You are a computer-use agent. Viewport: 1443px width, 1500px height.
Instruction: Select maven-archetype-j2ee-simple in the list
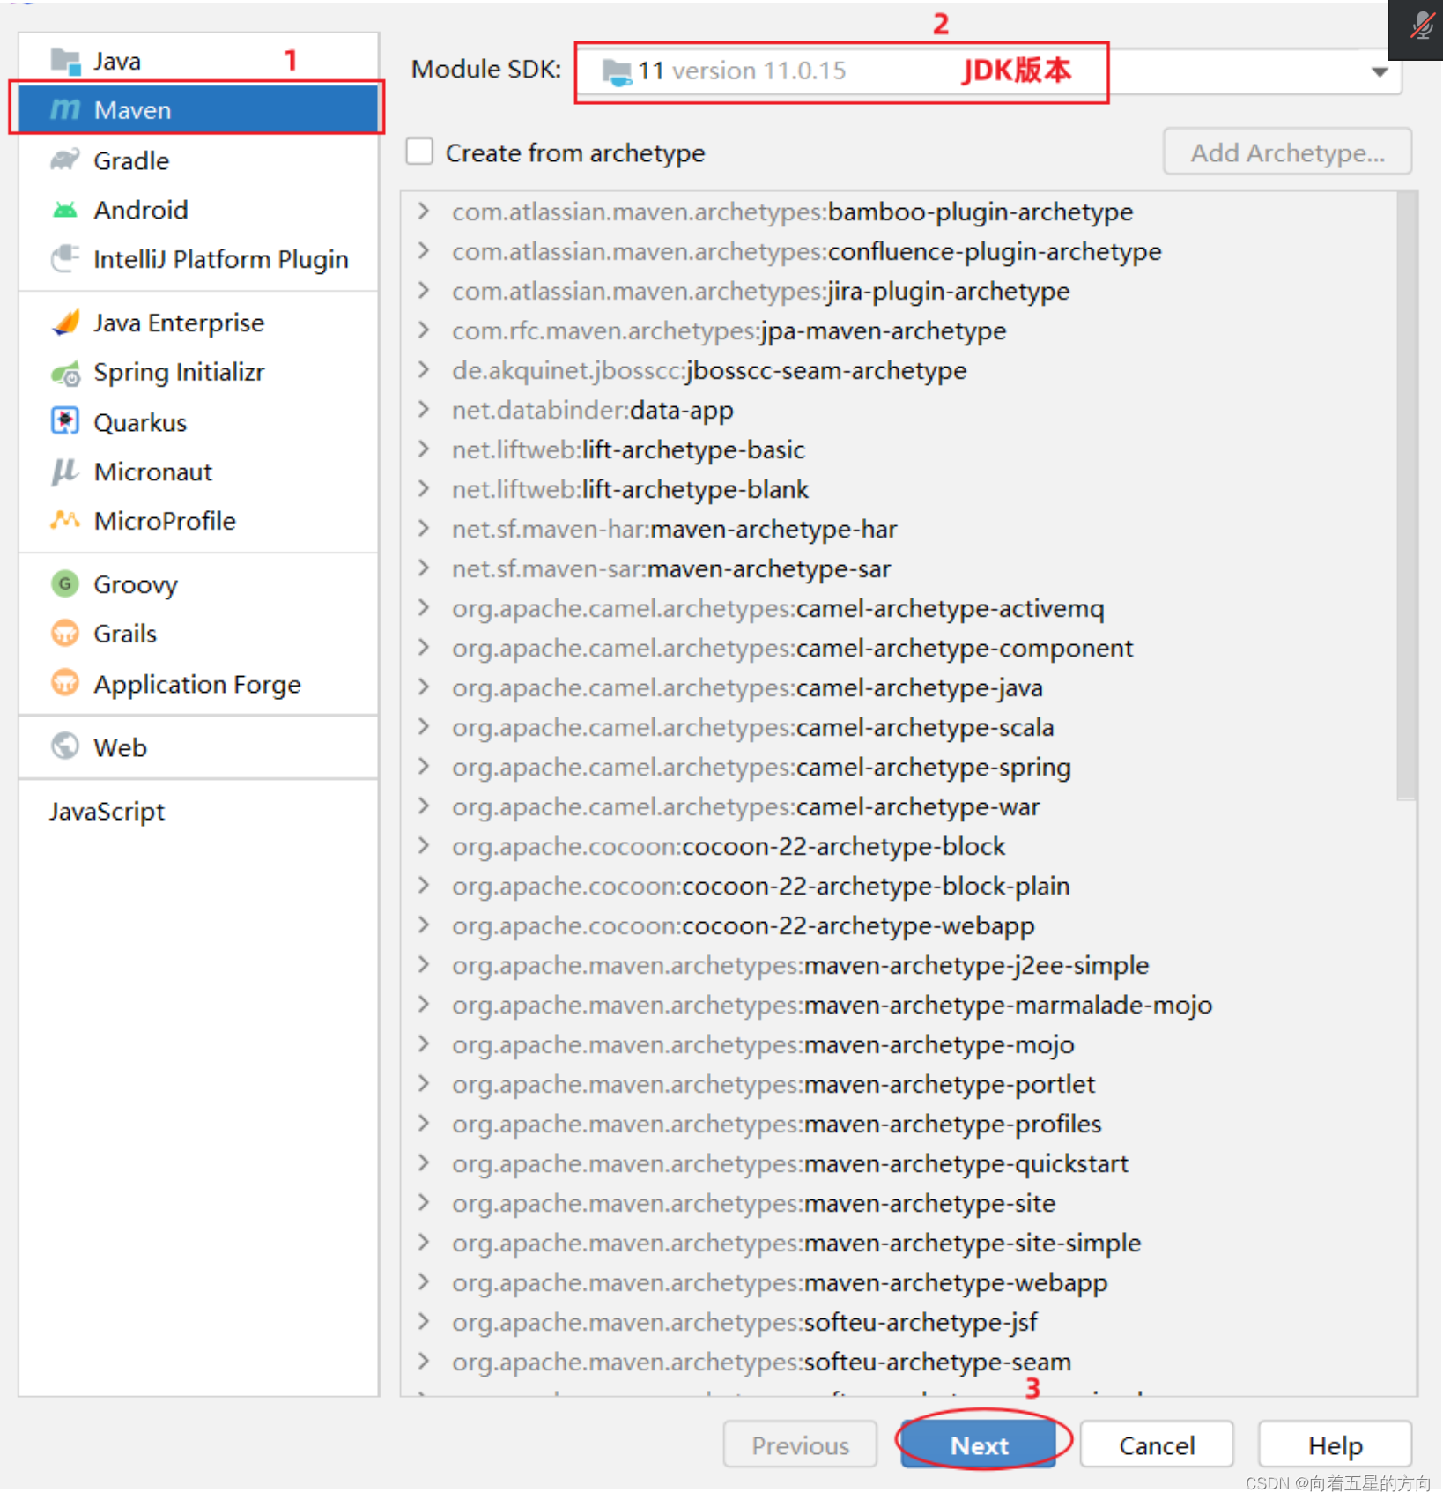pos(800,965)
